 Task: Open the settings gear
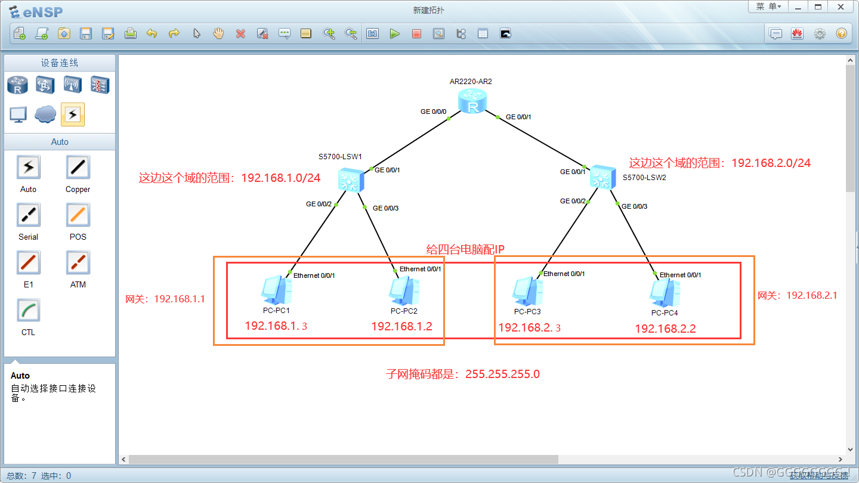point(820,33)
